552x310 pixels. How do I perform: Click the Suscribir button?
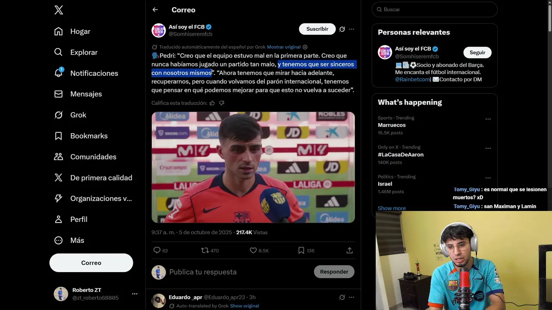317,29
